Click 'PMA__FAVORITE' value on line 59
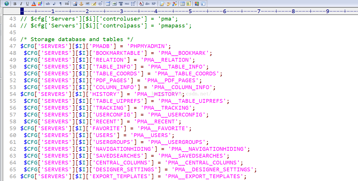 163,128
